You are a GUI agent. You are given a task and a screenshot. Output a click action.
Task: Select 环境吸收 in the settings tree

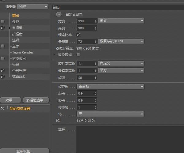(19, 77)
